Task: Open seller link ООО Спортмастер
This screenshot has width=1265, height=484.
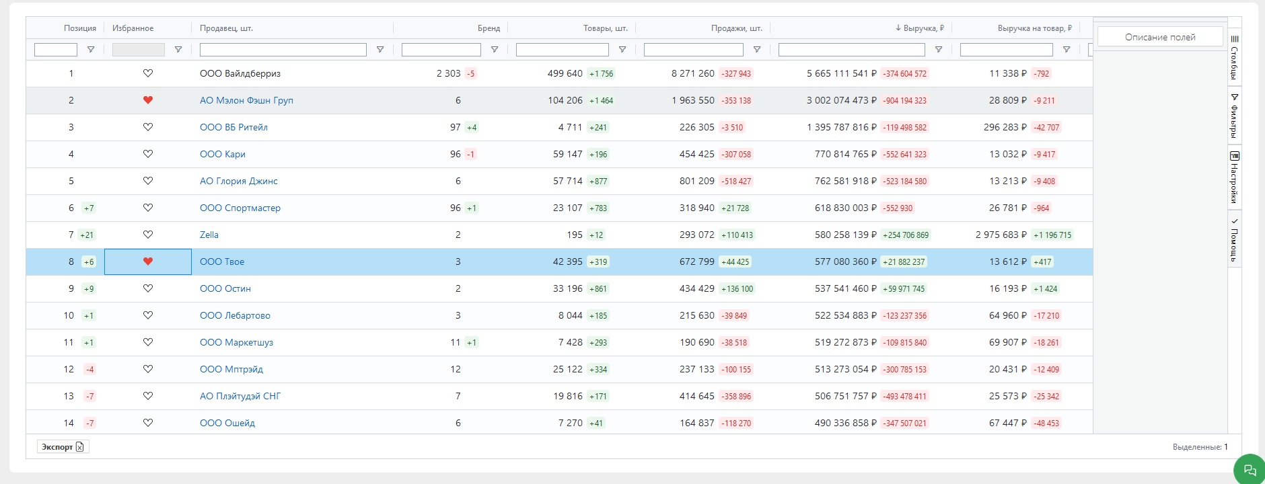Action: [x=240, y=208]
